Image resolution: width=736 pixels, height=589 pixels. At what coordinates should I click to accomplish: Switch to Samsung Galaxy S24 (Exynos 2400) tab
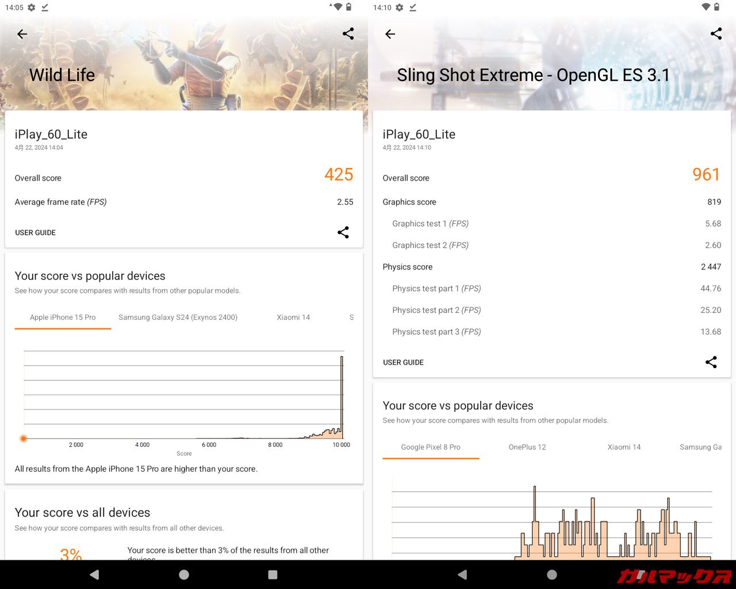pyautogui.click(x=178, y=318)
